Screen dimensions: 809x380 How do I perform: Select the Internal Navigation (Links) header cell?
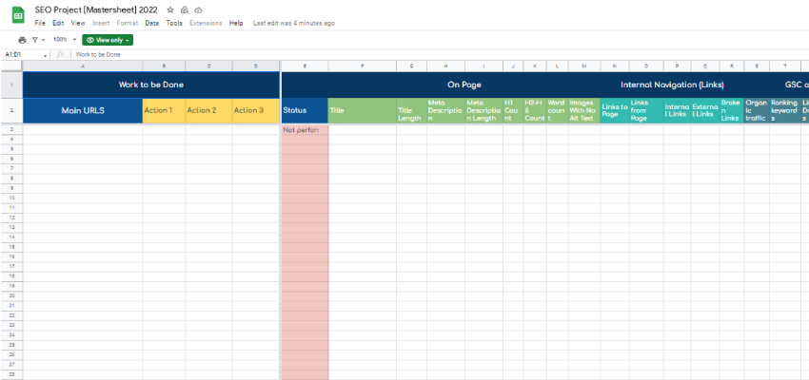pos(672,85)
